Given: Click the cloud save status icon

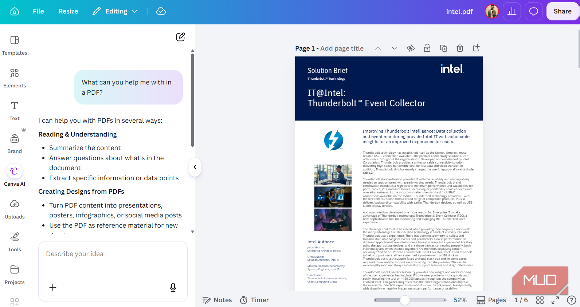Looking at the screenshot, I should [161, 11].
